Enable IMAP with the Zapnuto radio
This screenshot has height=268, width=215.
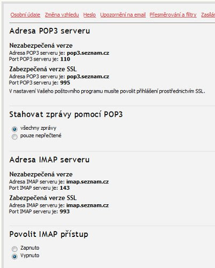14,249
